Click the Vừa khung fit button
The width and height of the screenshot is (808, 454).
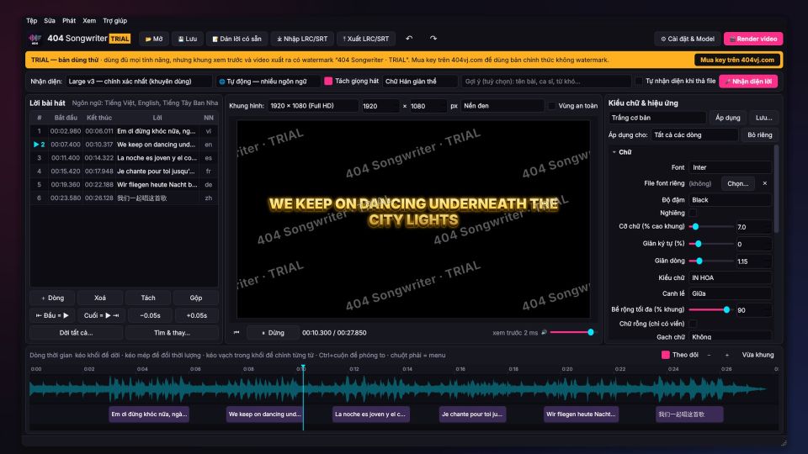pos(757,355)
